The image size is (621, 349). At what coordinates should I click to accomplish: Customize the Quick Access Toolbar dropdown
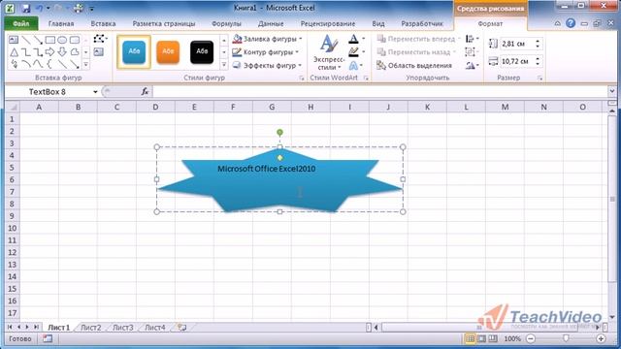pyautogui.click(x=92, y=9)
